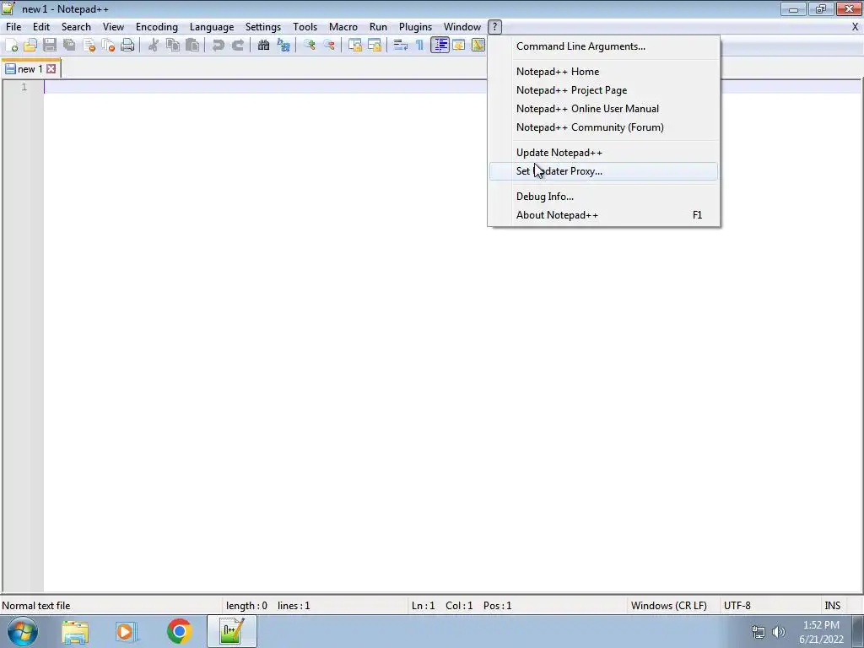Screen dimensions: 864x648
Task: Open the Run menu
Action: click(378, 27)
